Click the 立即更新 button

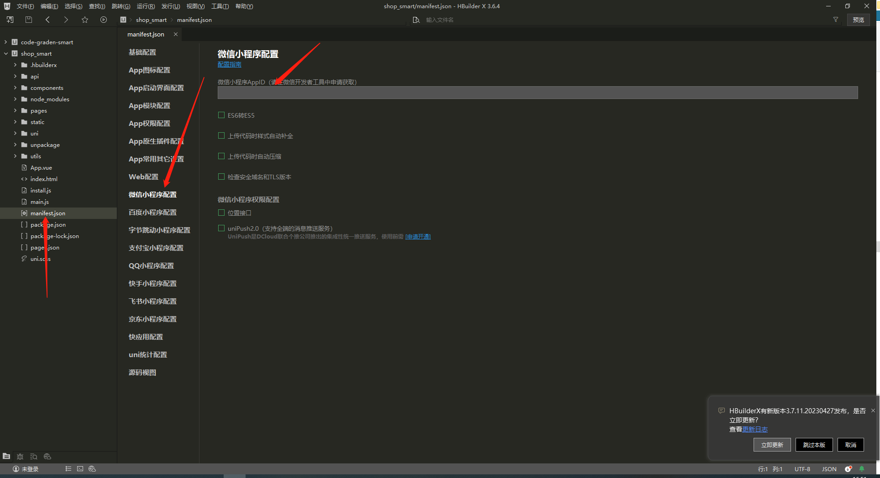click(772, 445)
